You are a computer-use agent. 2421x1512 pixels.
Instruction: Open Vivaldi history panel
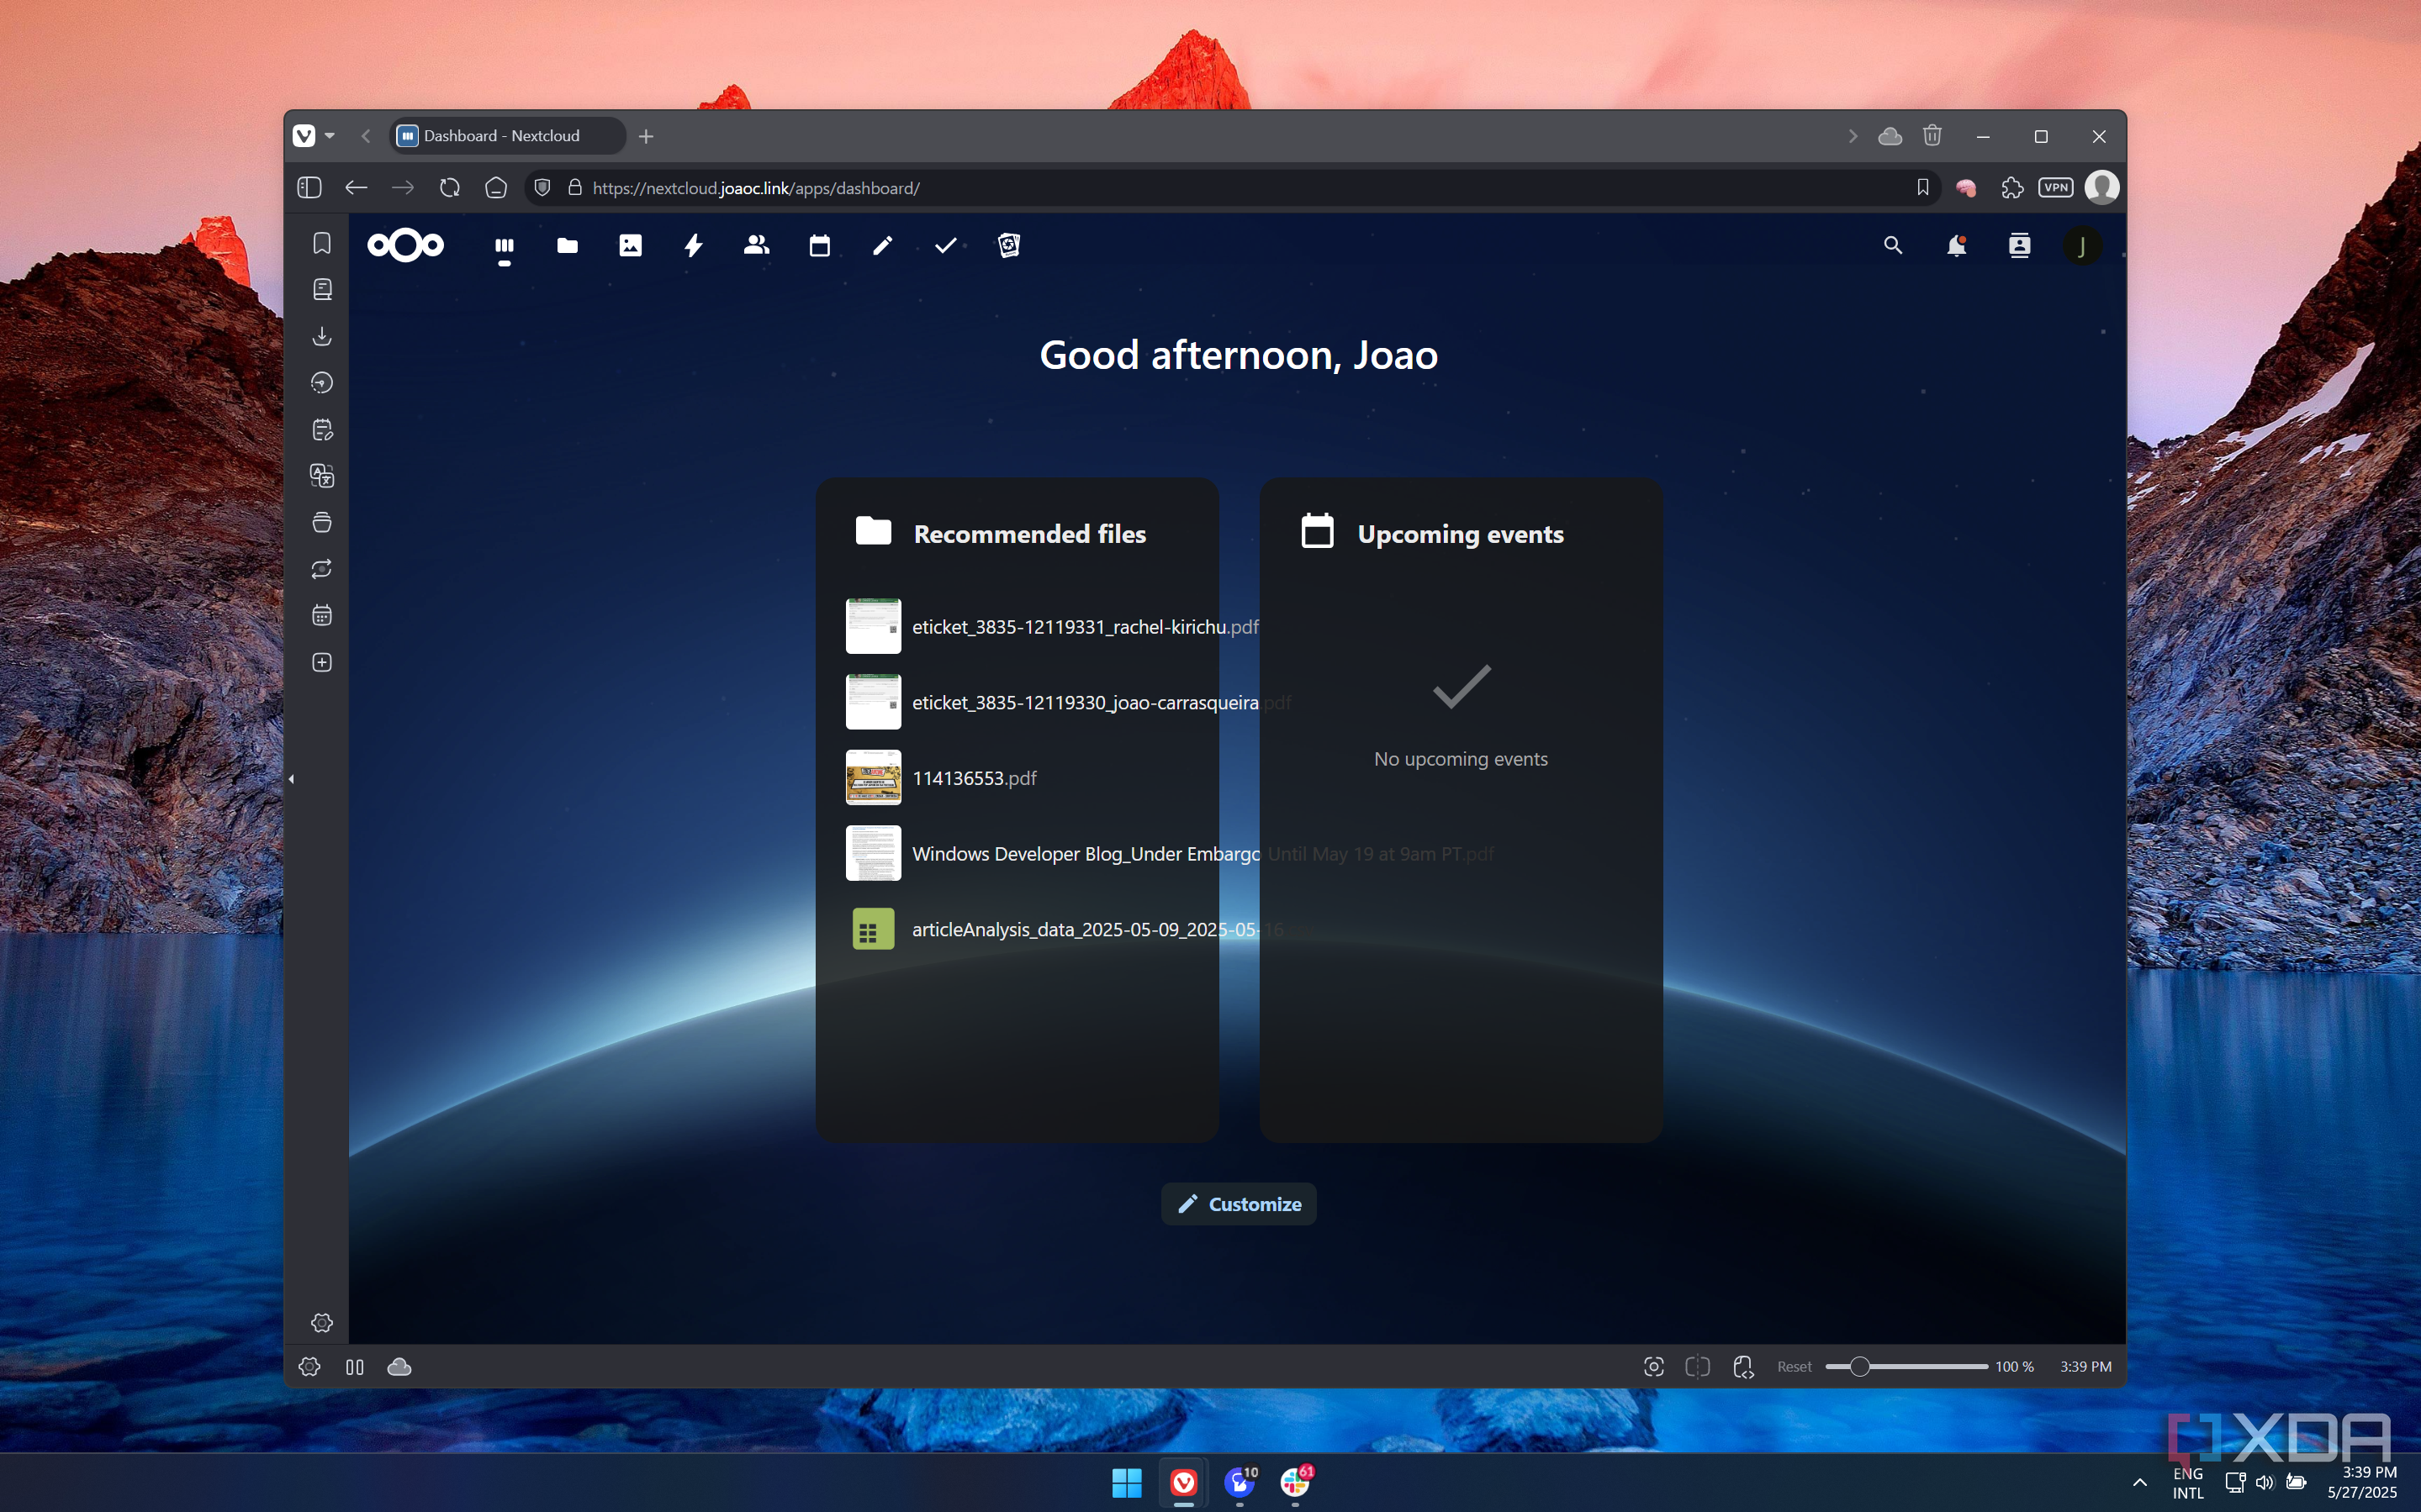(322, 382)
